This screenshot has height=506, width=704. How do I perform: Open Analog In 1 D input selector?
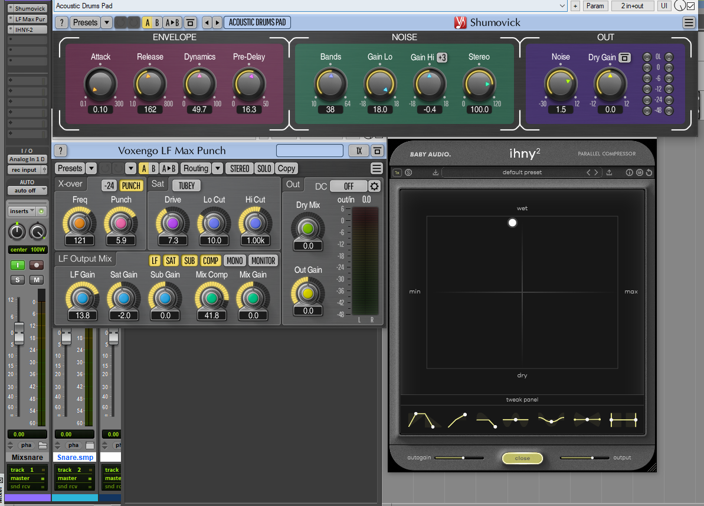27,159
